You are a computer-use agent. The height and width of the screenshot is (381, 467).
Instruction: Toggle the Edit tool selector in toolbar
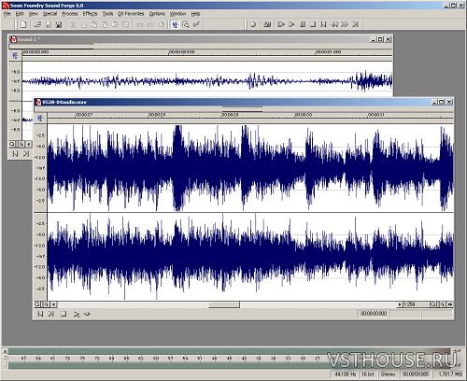pos(176,24)
